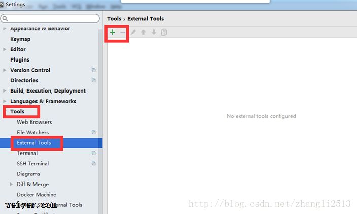The width and height of the screenshot is (357, 214).
Task: Expand Build, Execution, Deployment arrow
Action: tap(5, 91)
